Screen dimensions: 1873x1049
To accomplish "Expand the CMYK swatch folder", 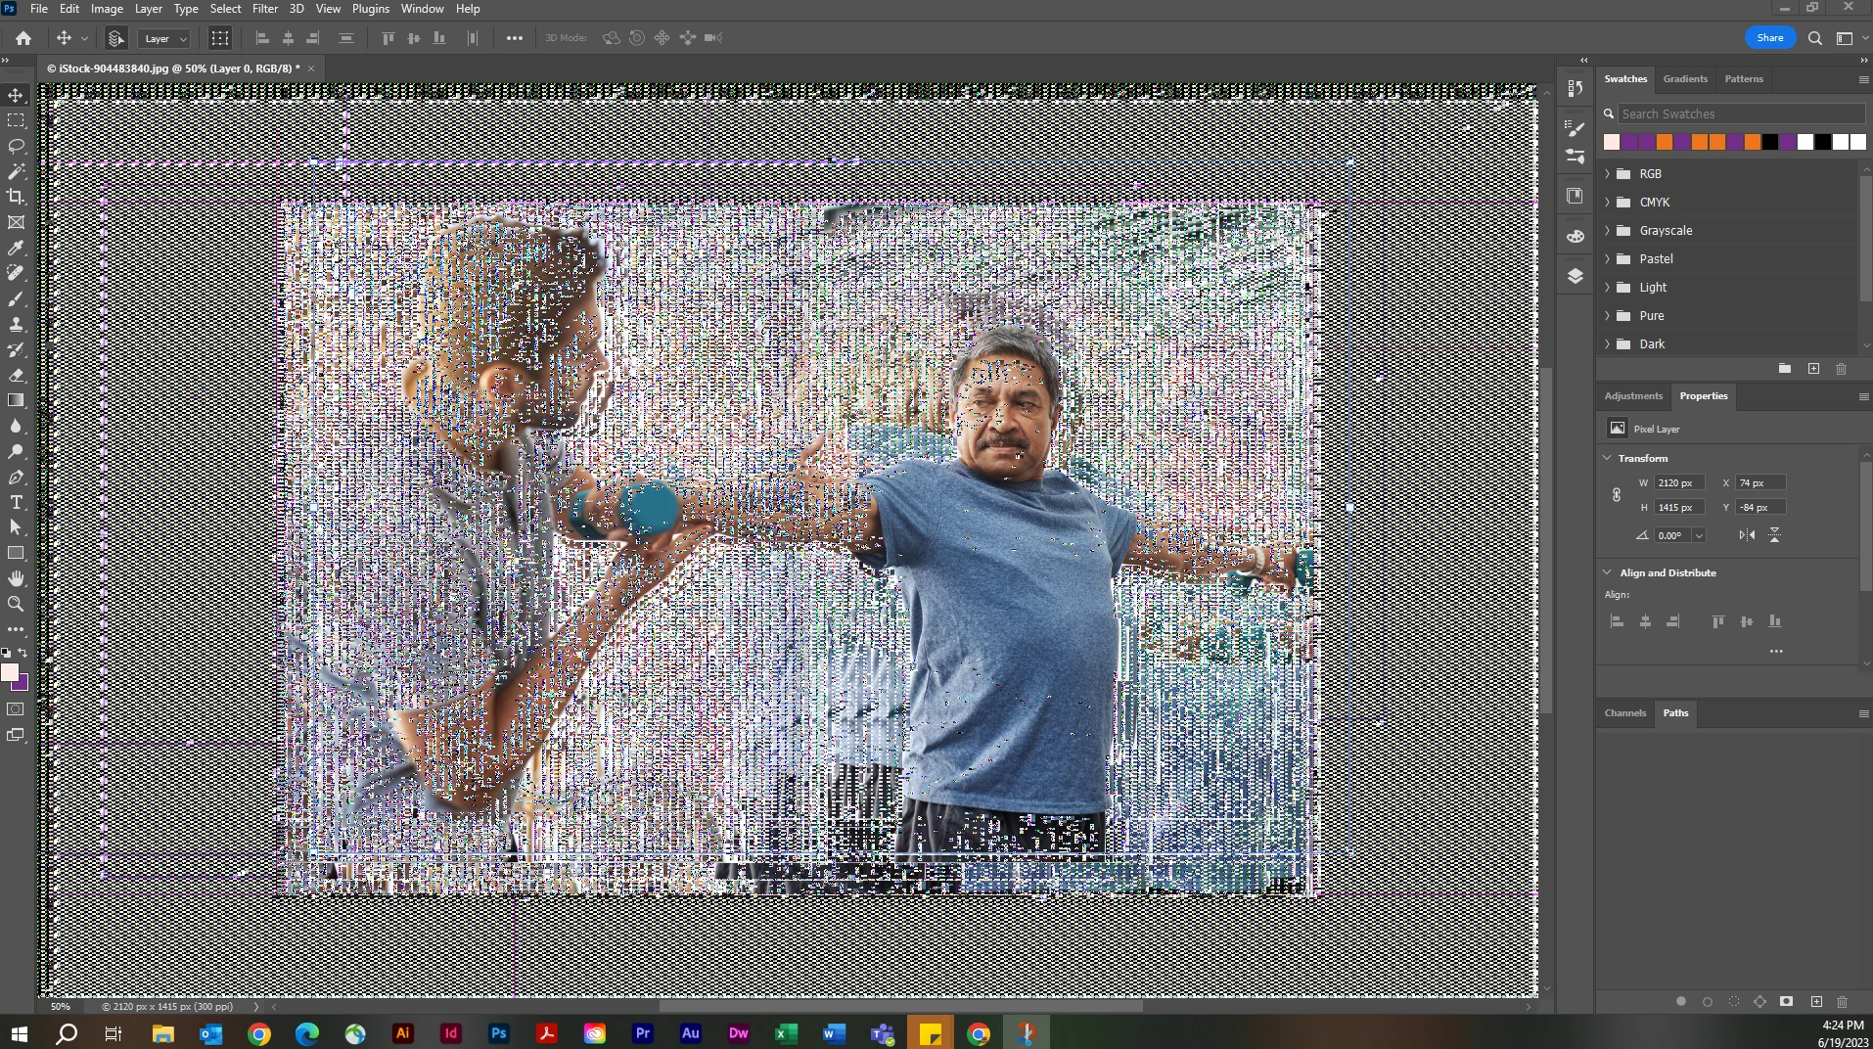I will (x=1607, y=202).
